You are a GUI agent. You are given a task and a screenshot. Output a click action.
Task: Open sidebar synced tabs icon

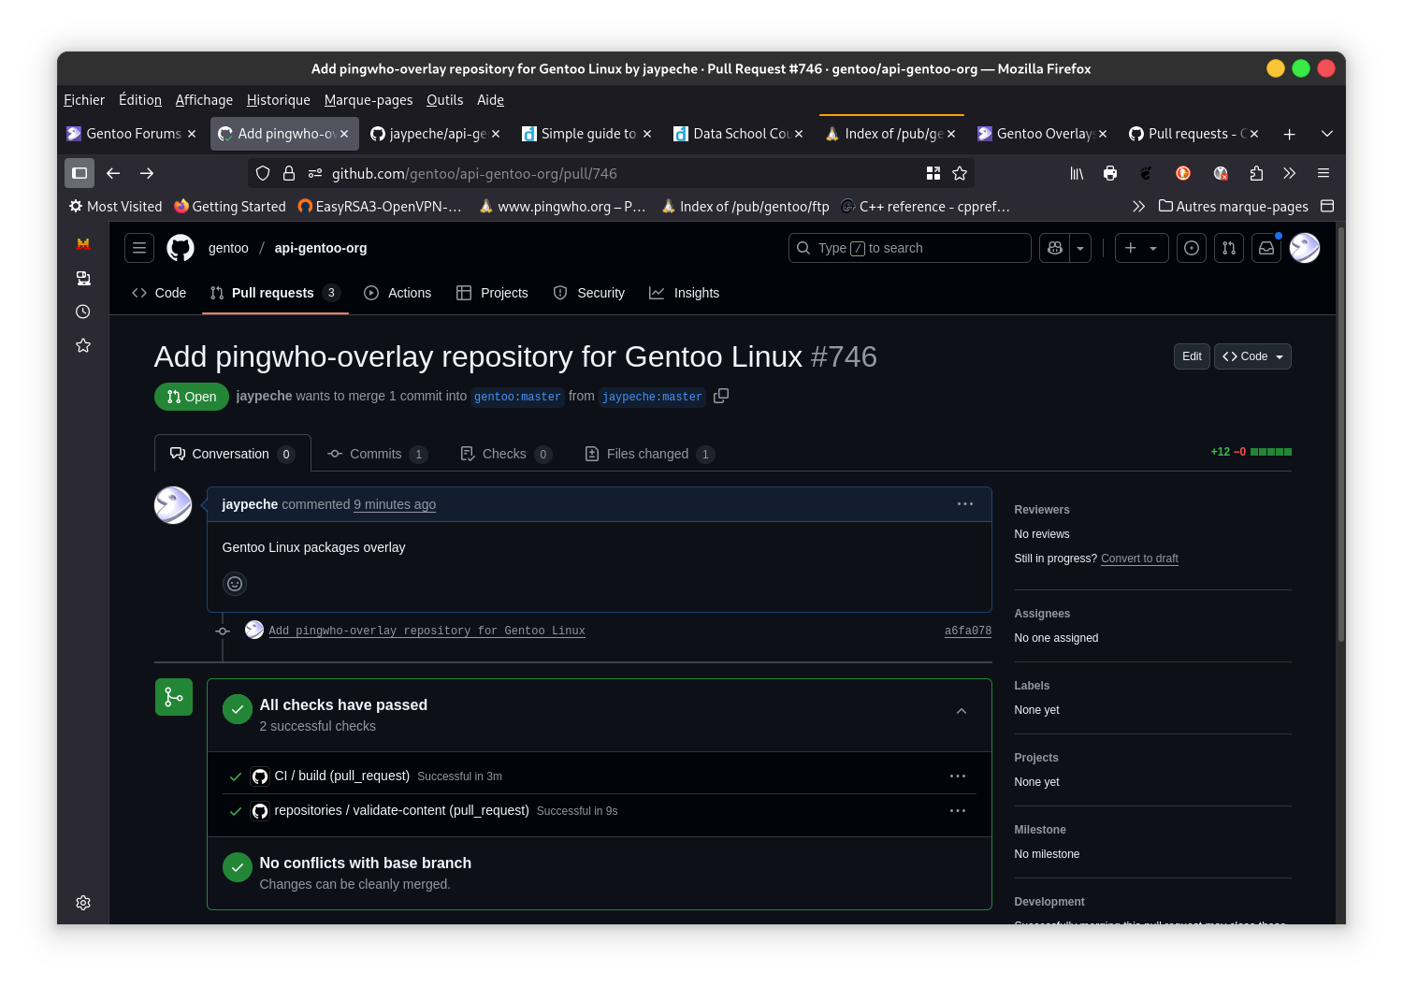83,278
